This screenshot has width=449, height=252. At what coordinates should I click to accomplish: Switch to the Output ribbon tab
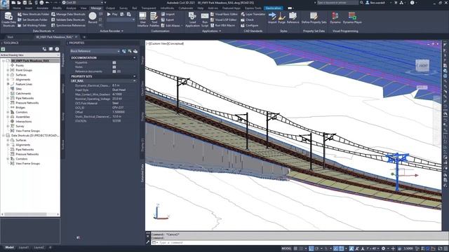click(110, 8)
